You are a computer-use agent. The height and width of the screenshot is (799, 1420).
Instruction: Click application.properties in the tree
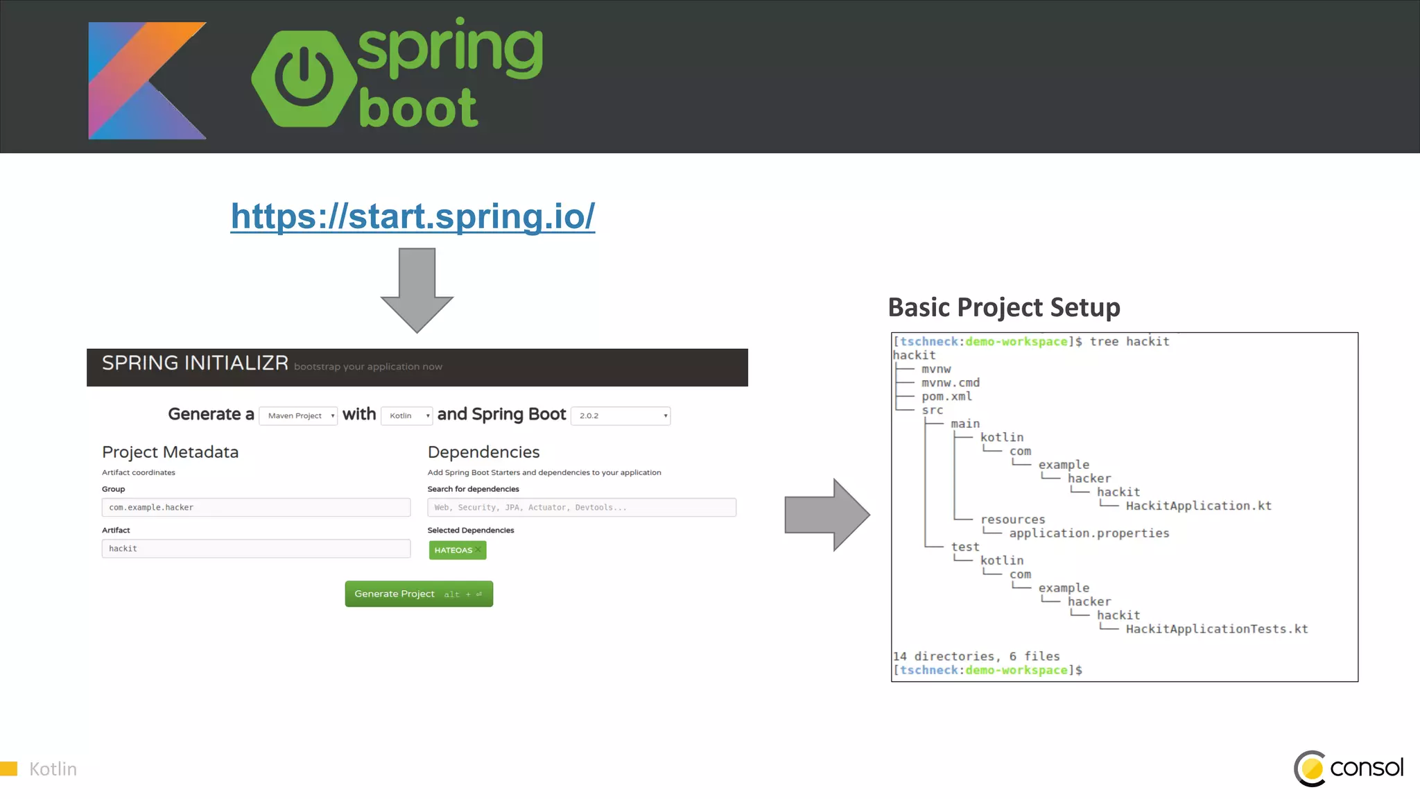click(x=1089, y=533)
